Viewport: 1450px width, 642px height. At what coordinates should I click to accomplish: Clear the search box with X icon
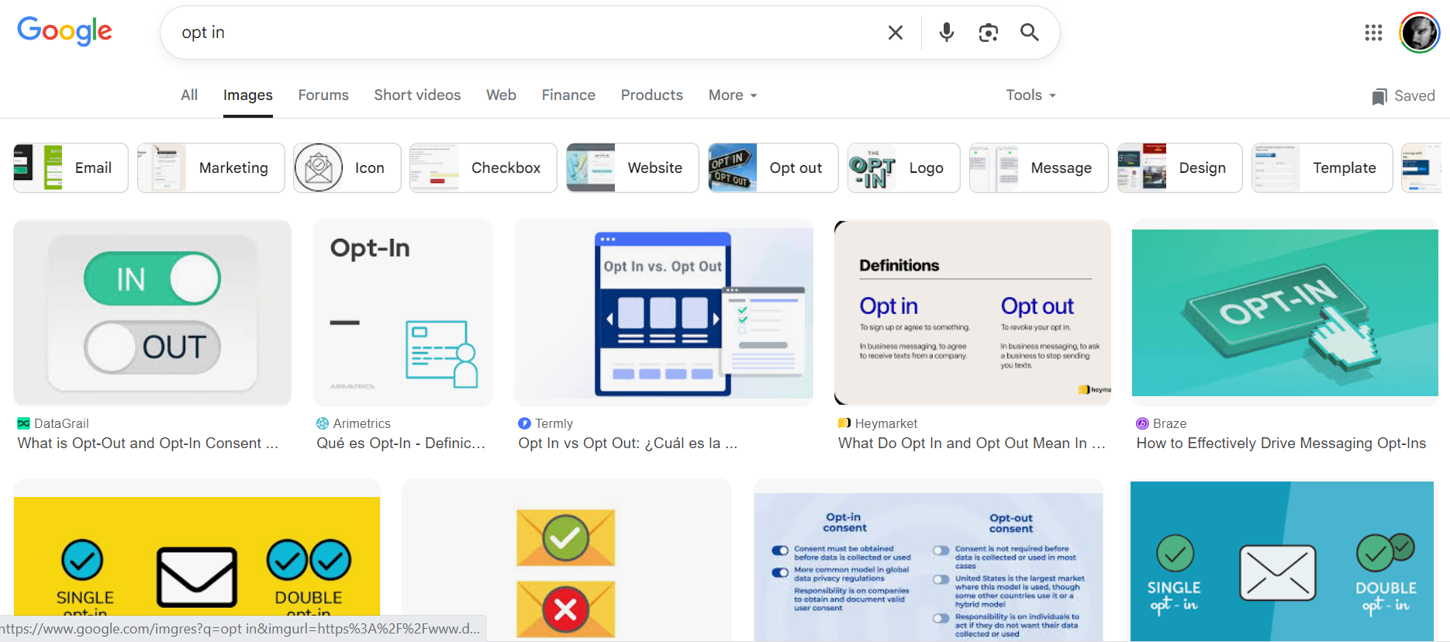tap(895, 33)
